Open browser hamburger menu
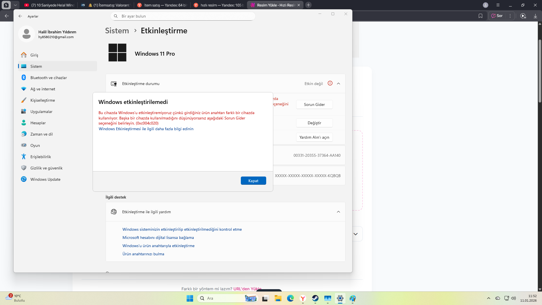542x305 pixels. click(x=498, y=5)
